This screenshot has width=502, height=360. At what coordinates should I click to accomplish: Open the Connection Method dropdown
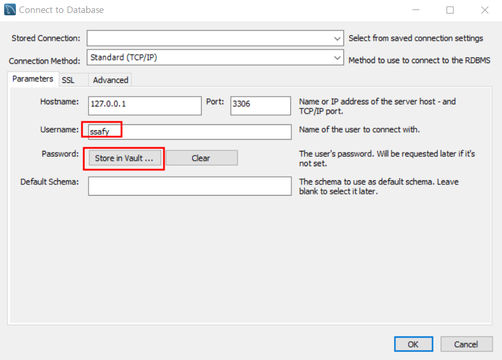tap(215, 58)
